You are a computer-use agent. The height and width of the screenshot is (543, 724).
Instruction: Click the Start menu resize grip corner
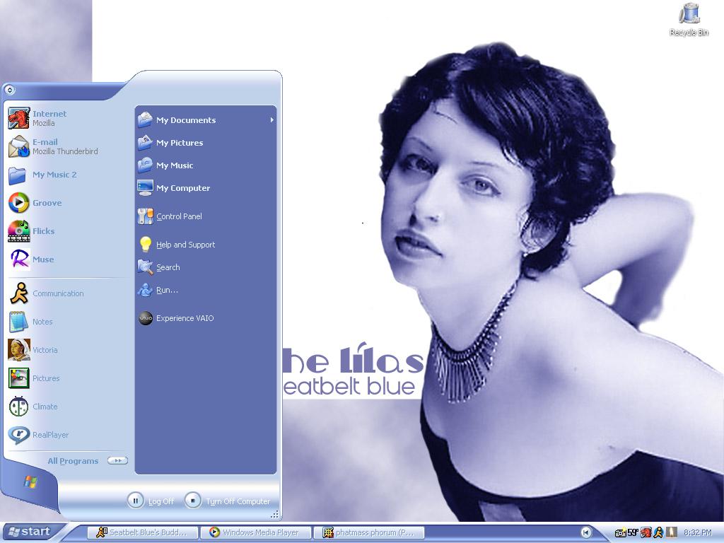click(274, 514)
